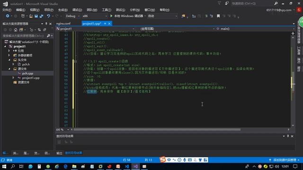303x170 pixels.
Task: Click the Home icon in Solution Explorer
Action: (16, 30)
